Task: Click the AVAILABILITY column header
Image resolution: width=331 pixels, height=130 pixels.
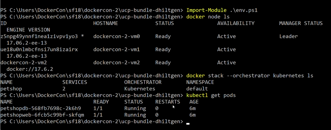Action: click(x=236, y=23)
